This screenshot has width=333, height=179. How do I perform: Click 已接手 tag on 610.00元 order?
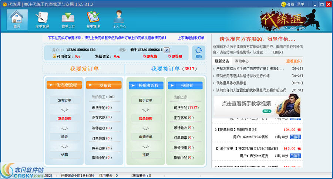pyautogui.click(x=296, y=156)
